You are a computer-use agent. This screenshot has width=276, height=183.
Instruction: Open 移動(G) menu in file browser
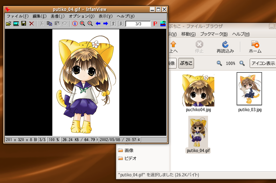coord(188,34)
